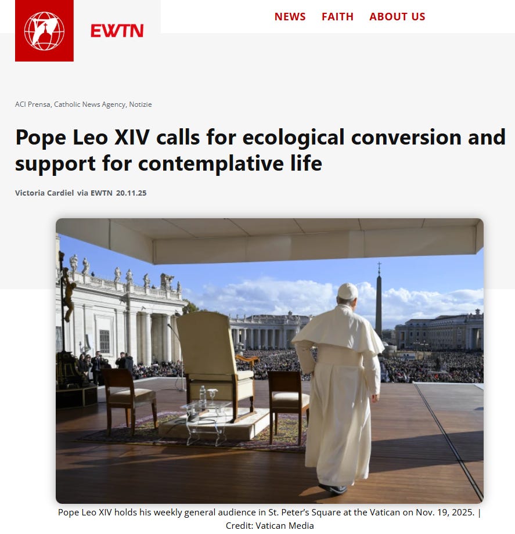Open the FAITH menu
The height and width of the screenshot is (534, 515).
(337, 17)
